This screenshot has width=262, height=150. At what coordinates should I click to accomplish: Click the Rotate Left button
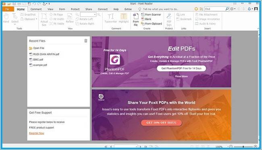tap(84, 19)
